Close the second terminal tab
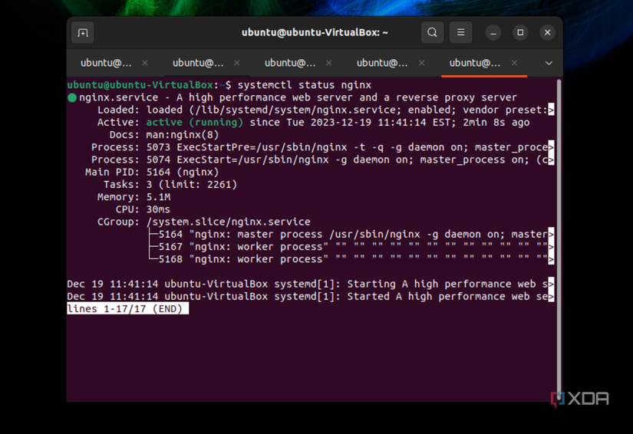 tap(237, 63)
